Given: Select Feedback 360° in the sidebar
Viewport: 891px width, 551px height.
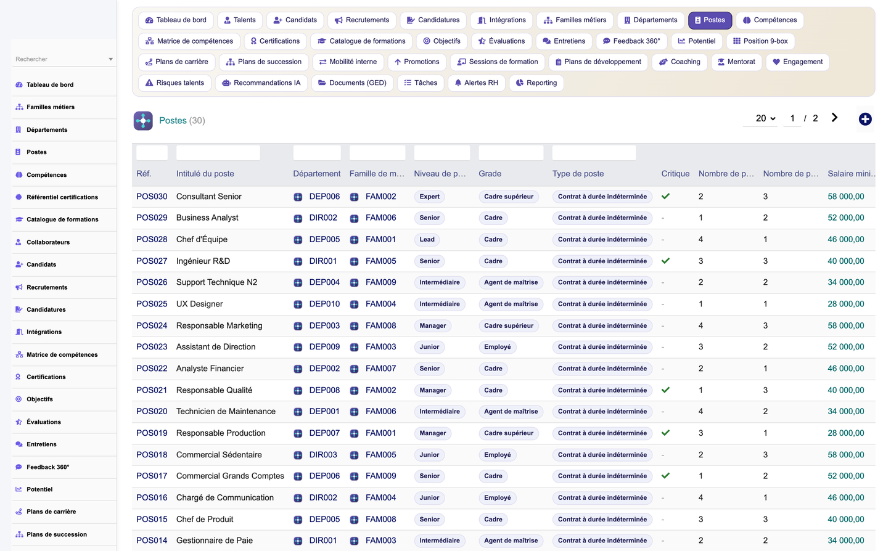Looking at the screenshot, I should (47, 467).
